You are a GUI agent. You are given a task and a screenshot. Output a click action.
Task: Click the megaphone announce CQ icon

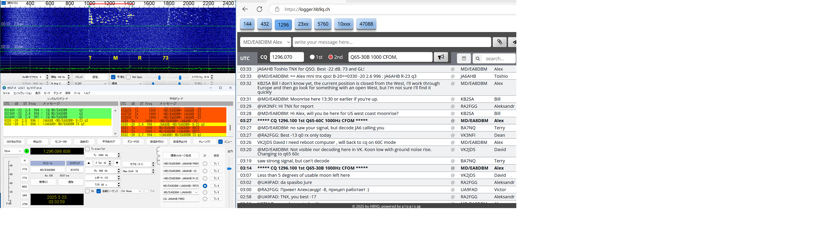tap(441, 57)
